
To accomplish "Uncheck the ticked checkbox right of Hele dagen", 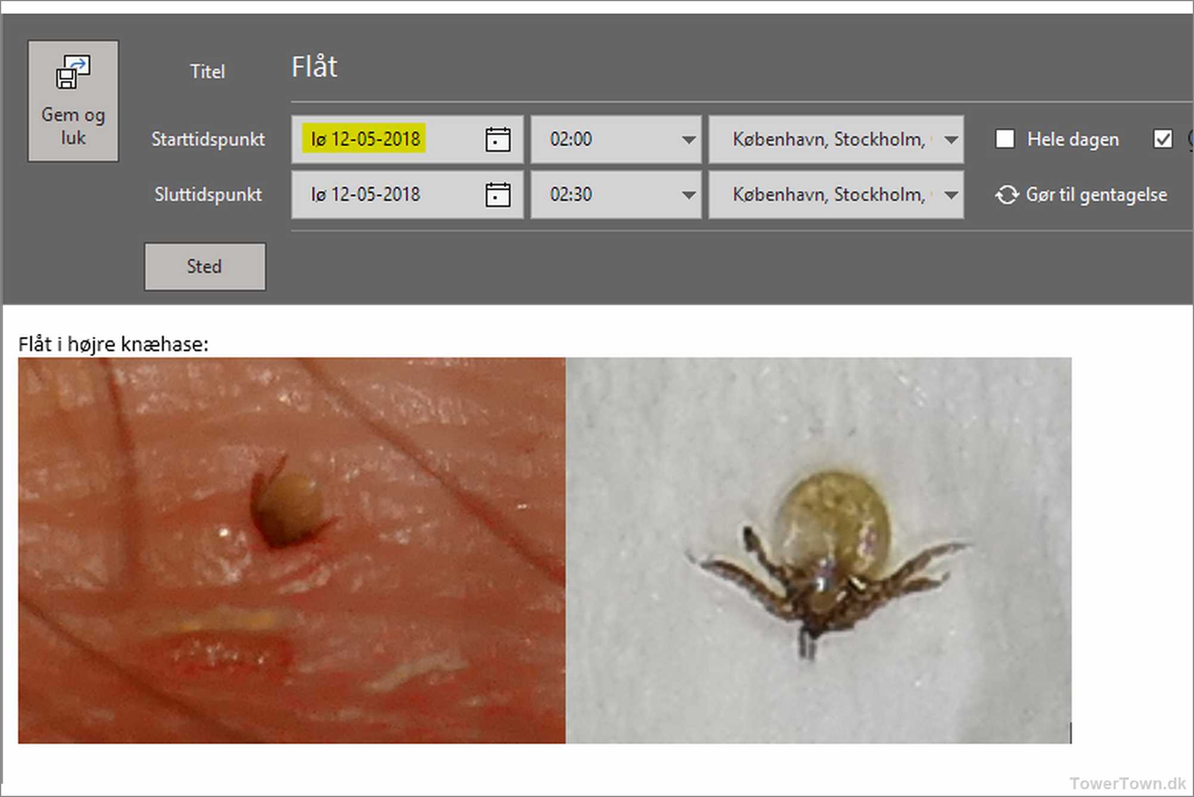I will tap(1162, 139).
